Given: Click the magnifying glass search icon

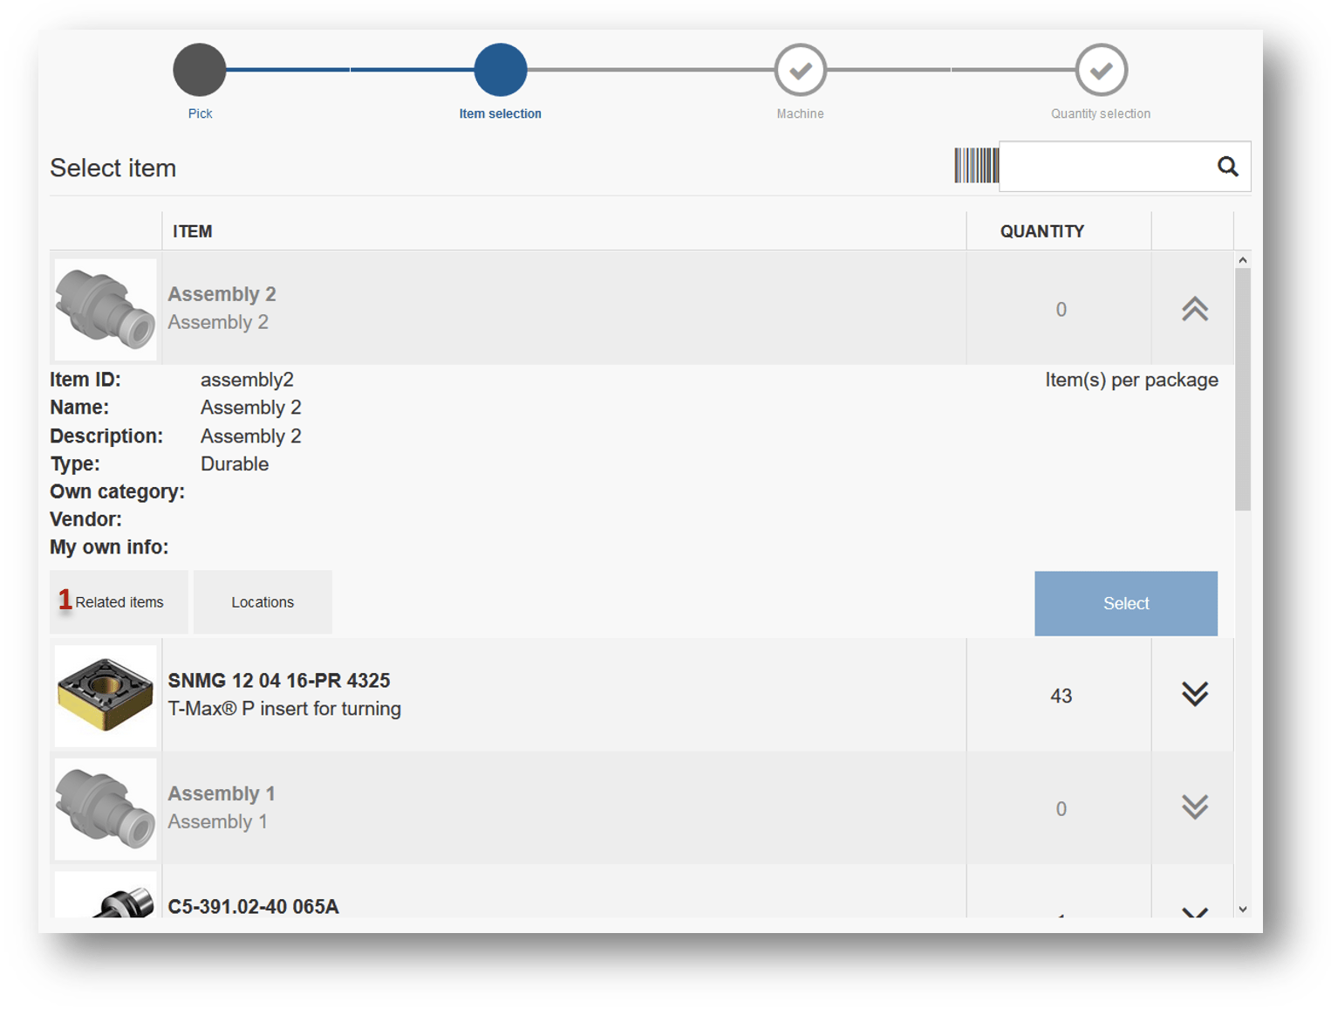Looking at the screenshot, I should pyautogui.click(x=1227, y=166).
